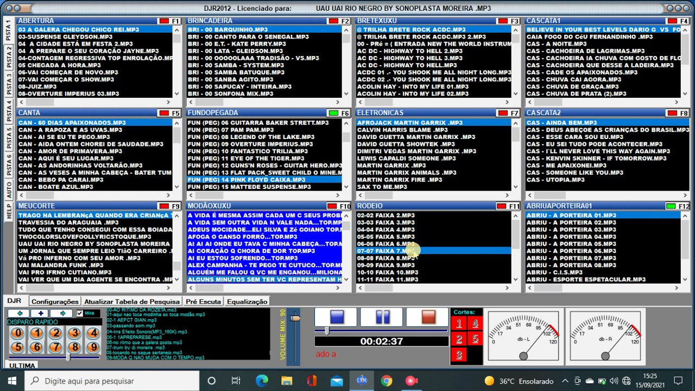695x391 pixels.
Task: Toggle the red F4 indicator for CASCATA1
Action: (671, 21)
